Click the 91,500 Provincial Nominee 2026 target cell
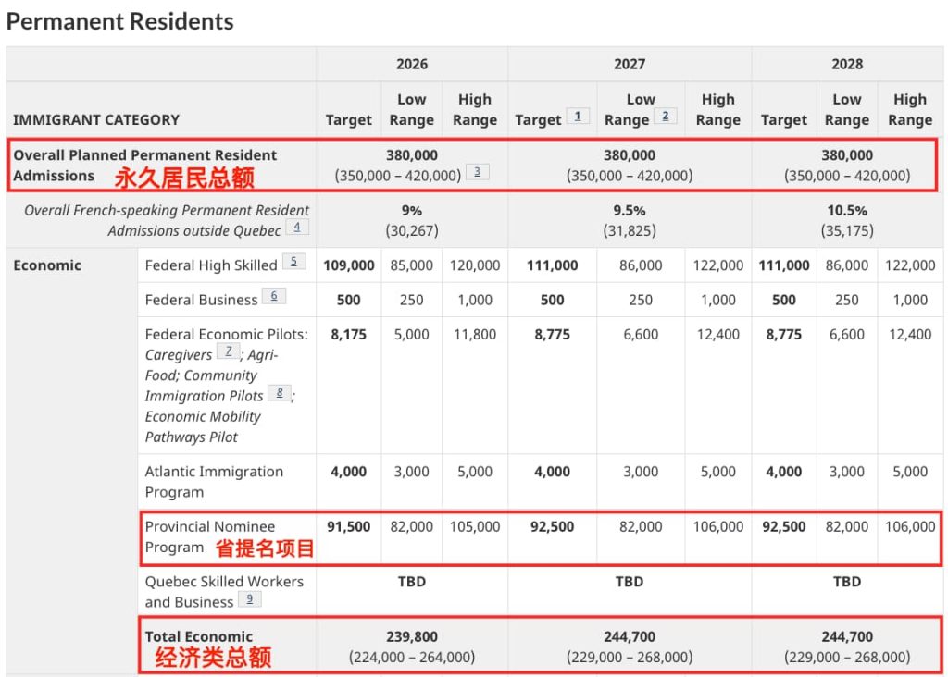This screenshot has width=948, height=677. coord(348,526)
